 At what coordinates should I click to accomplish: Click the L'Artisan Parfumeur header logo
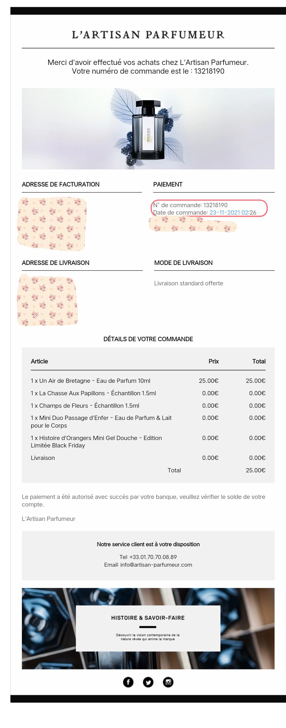click(x=148, y=35)
